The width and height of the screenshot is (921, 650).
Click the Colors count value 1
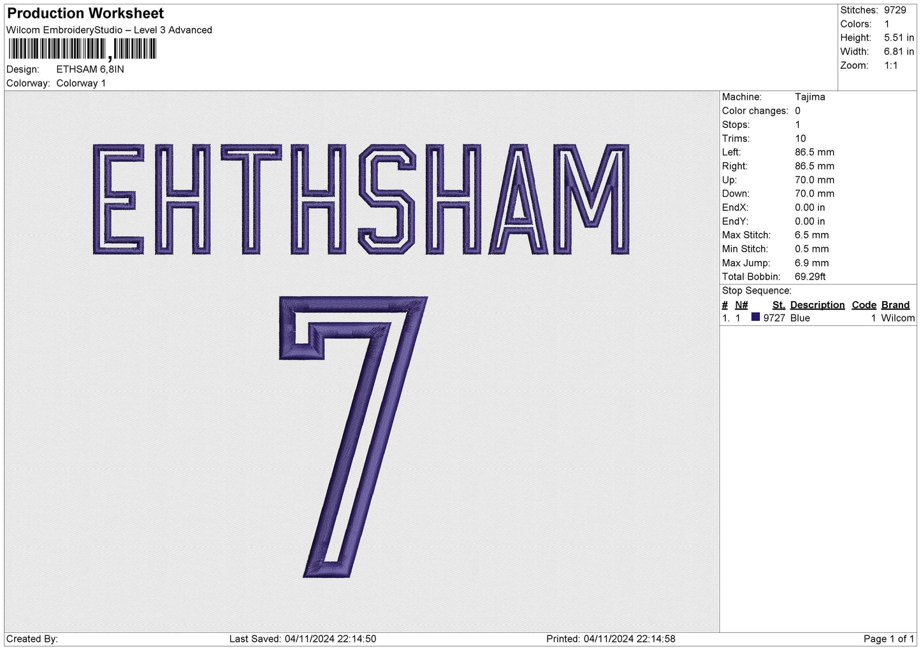coord(887,24)
